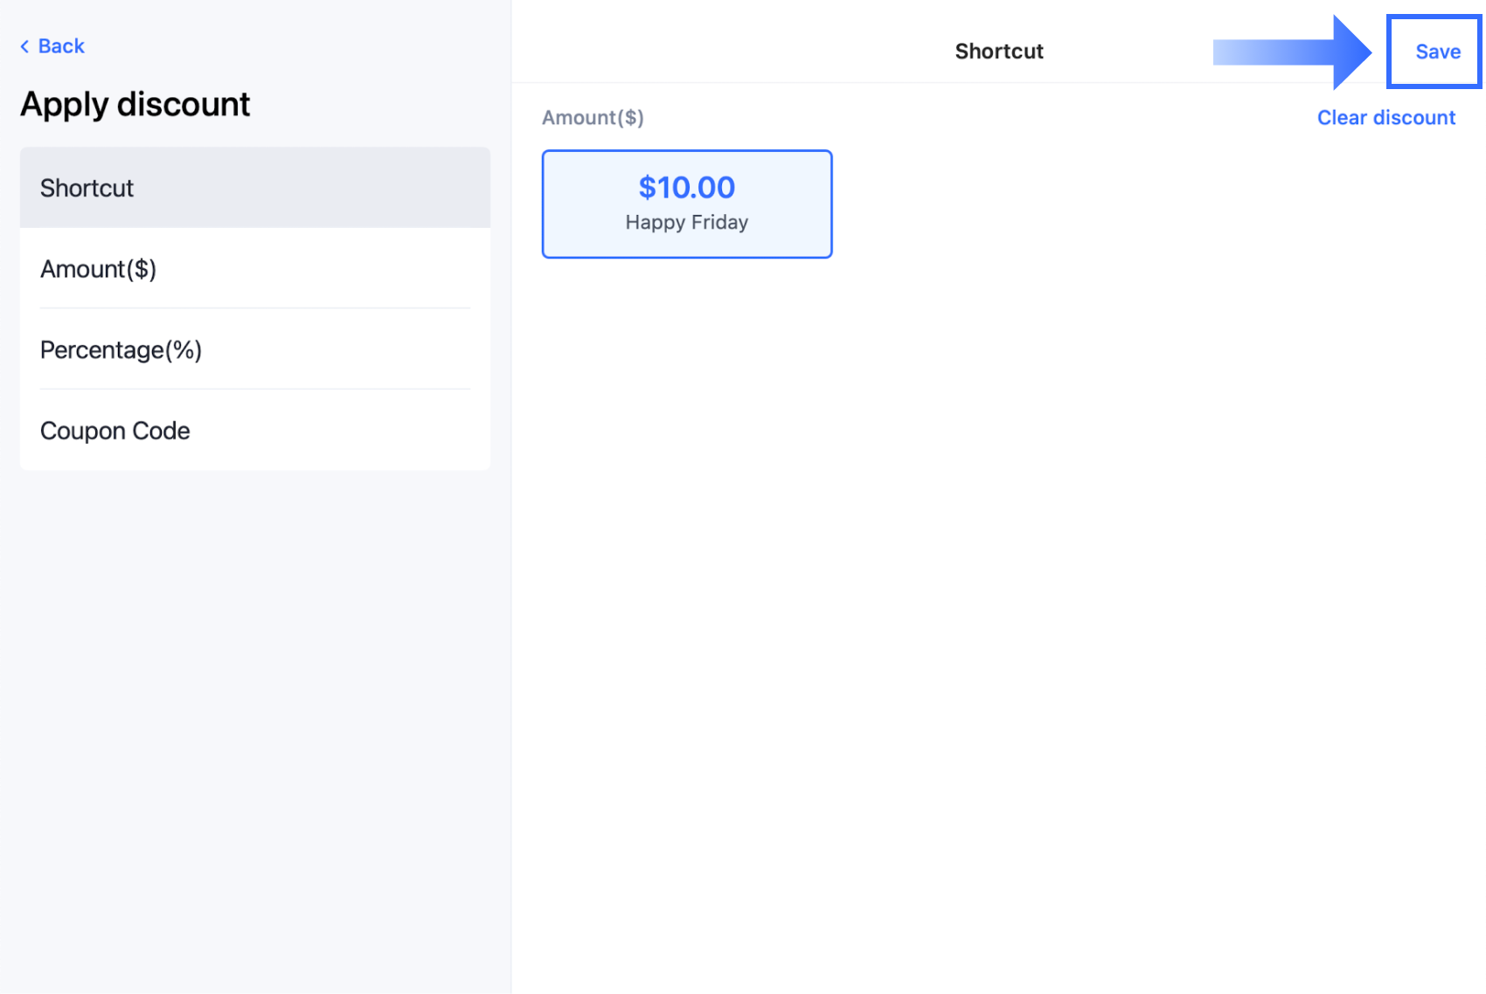Select the Happy Friday shortcut tile
Viewport: 1486px width, 994px height.
(x=687, y=204)
